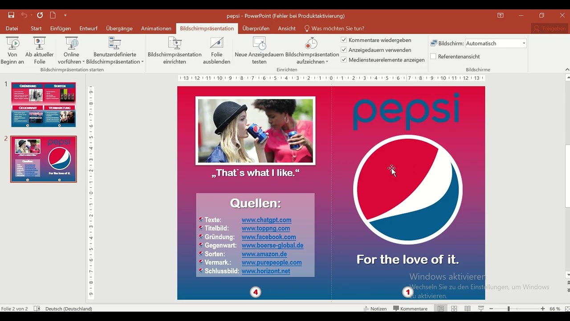Click the zoom slider handle
This screenshot has height=321, width=570.
(x=509, y=309)
